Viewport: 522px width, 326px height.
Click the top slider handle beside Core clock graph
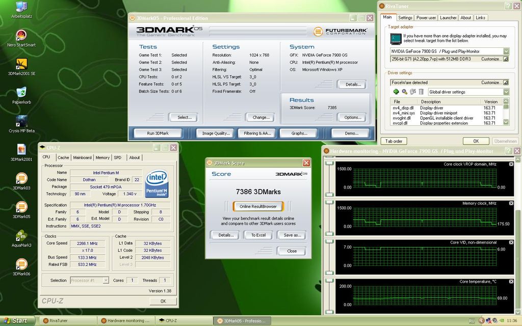pyautogui.click(x=330, y=163)
